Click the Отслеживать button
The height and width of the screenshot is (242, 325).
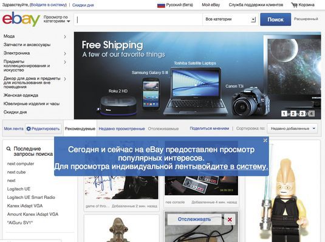[x=194, y=220]
